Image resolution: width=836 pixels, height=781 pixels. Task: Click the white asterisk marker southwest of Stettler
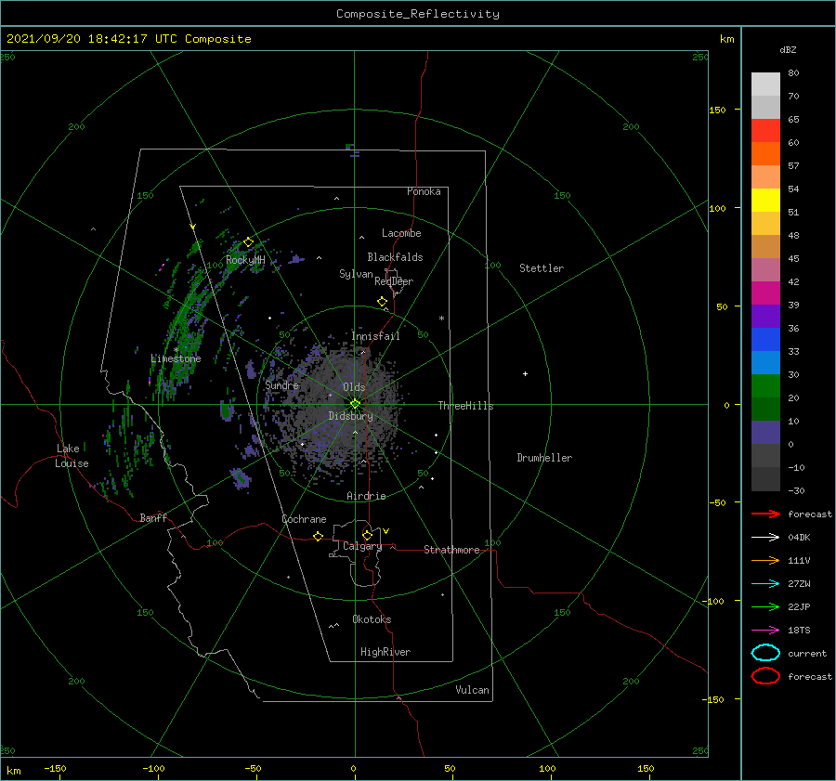coord(441,319)
